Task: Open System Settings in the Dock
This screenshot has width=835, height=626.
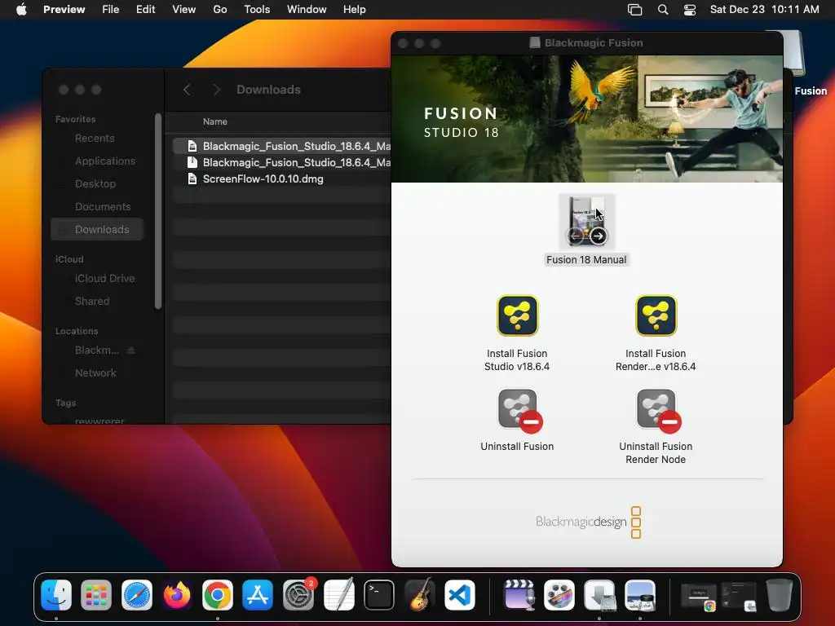Action: [x=298, y=594]
